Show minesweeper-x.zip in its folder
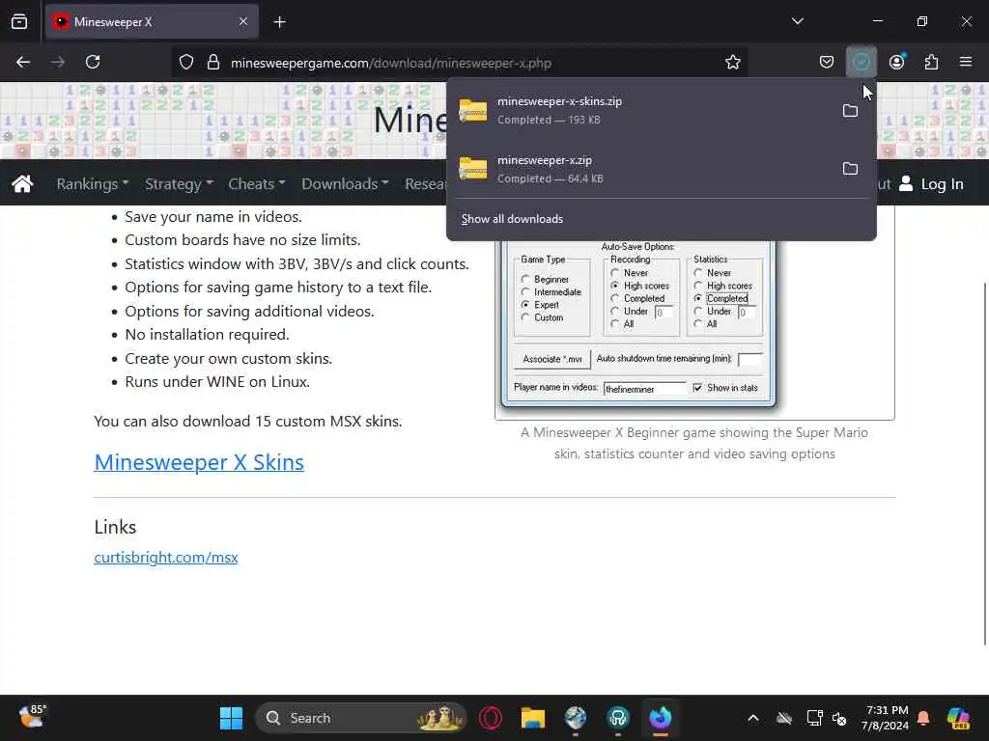 click(x=850, y=169)
